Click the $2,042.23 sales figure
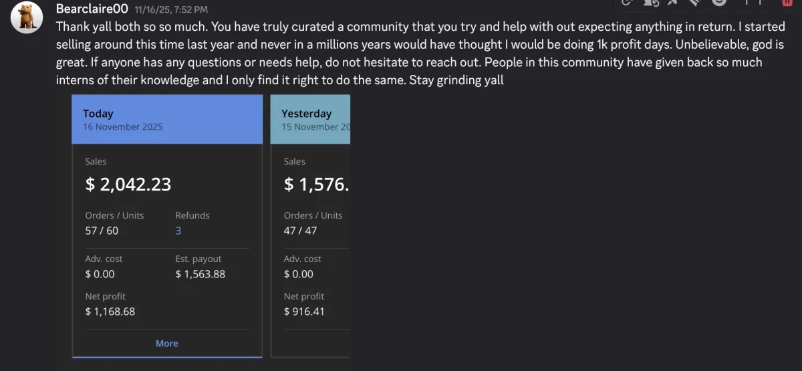Image resolution: width=802 pixels, height=371 pixels. pyautogui.click(x=128, y=184)
